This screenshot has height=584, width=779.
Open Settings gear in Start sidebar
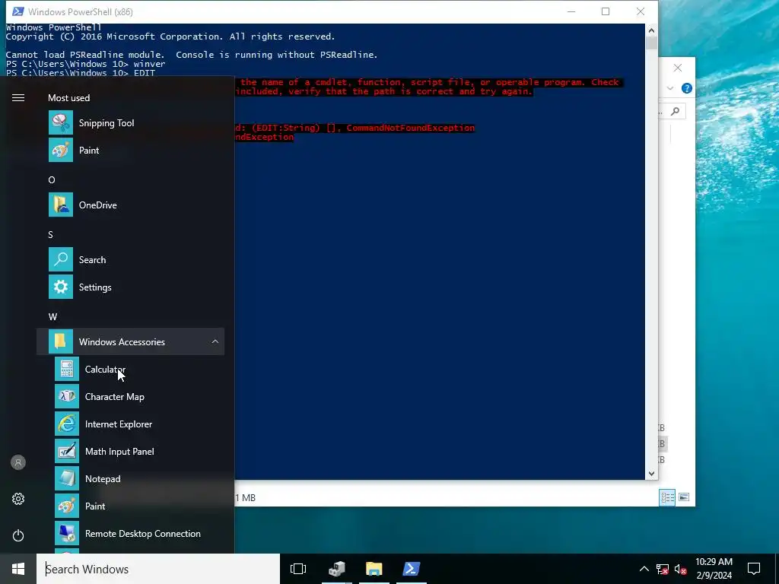point(18,499)
